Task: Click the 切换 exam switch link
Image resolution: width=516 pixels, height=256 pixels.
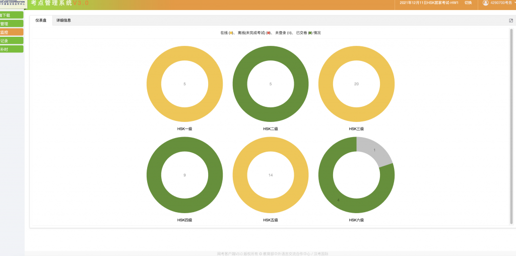Action: pyautogui.click(x=468, y=3)
